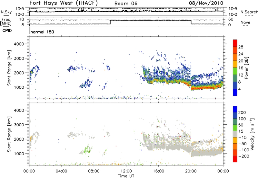Pick the orange velocity segment between -50 and -100

[235, 147]
